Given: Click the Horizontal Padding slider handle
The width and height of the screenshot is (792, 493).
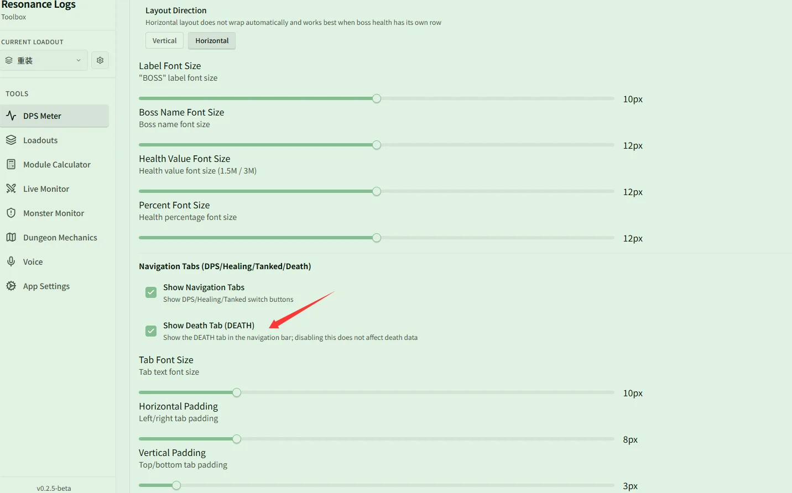Looking at the screenshot, I should click(237, 439).
